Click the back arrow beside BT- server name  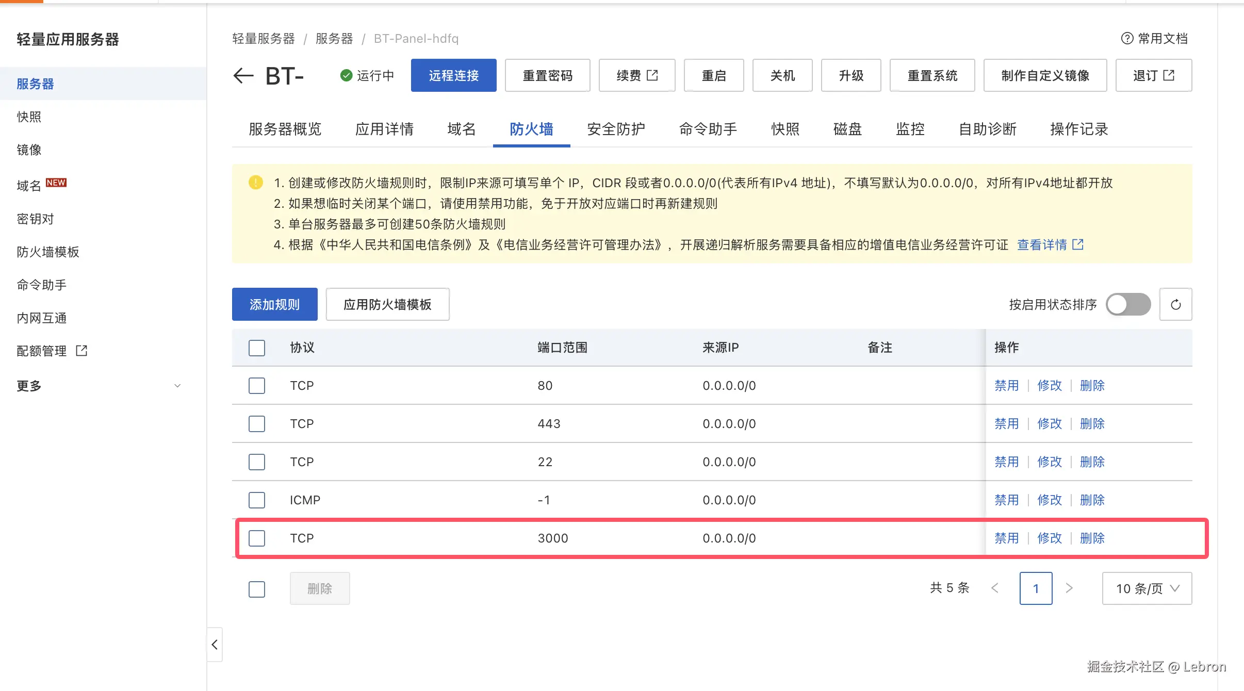tap(242, 76)
